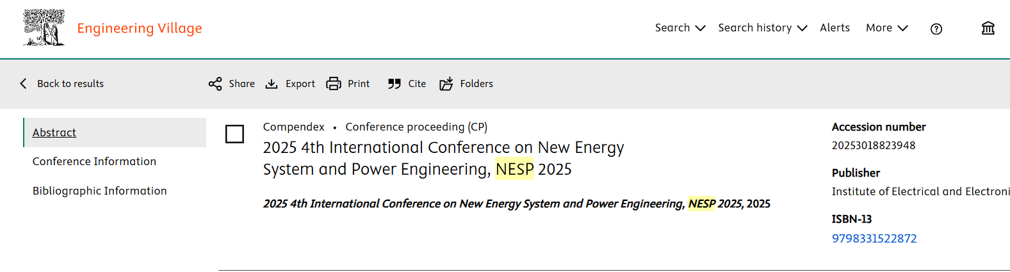Image resolution: width=1010 pixels, height=272 pixels.
Task: Go to Bibliographic Information section
Action: 99,191
